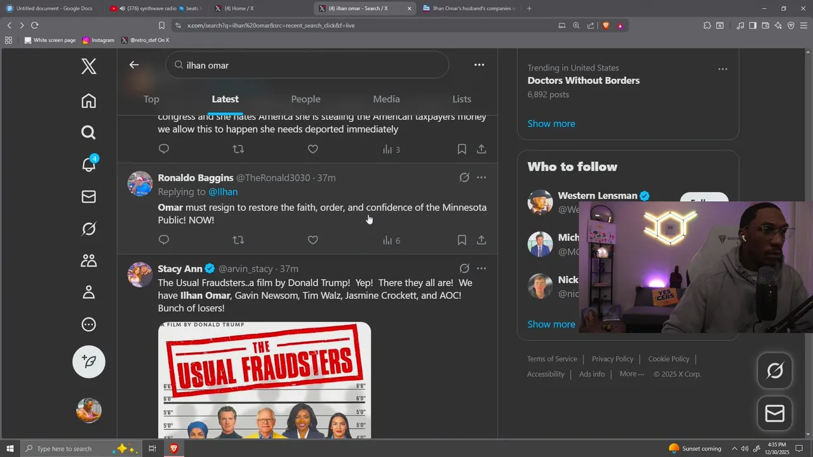Open Explore search icon in sidebar
Screen dimensions: 813x457
[x=89, y=132]
